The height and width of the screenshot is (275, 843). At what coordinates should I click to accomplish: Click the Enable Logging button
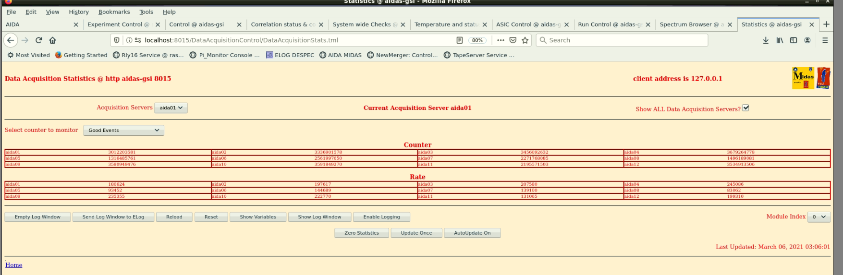[381, 217]
